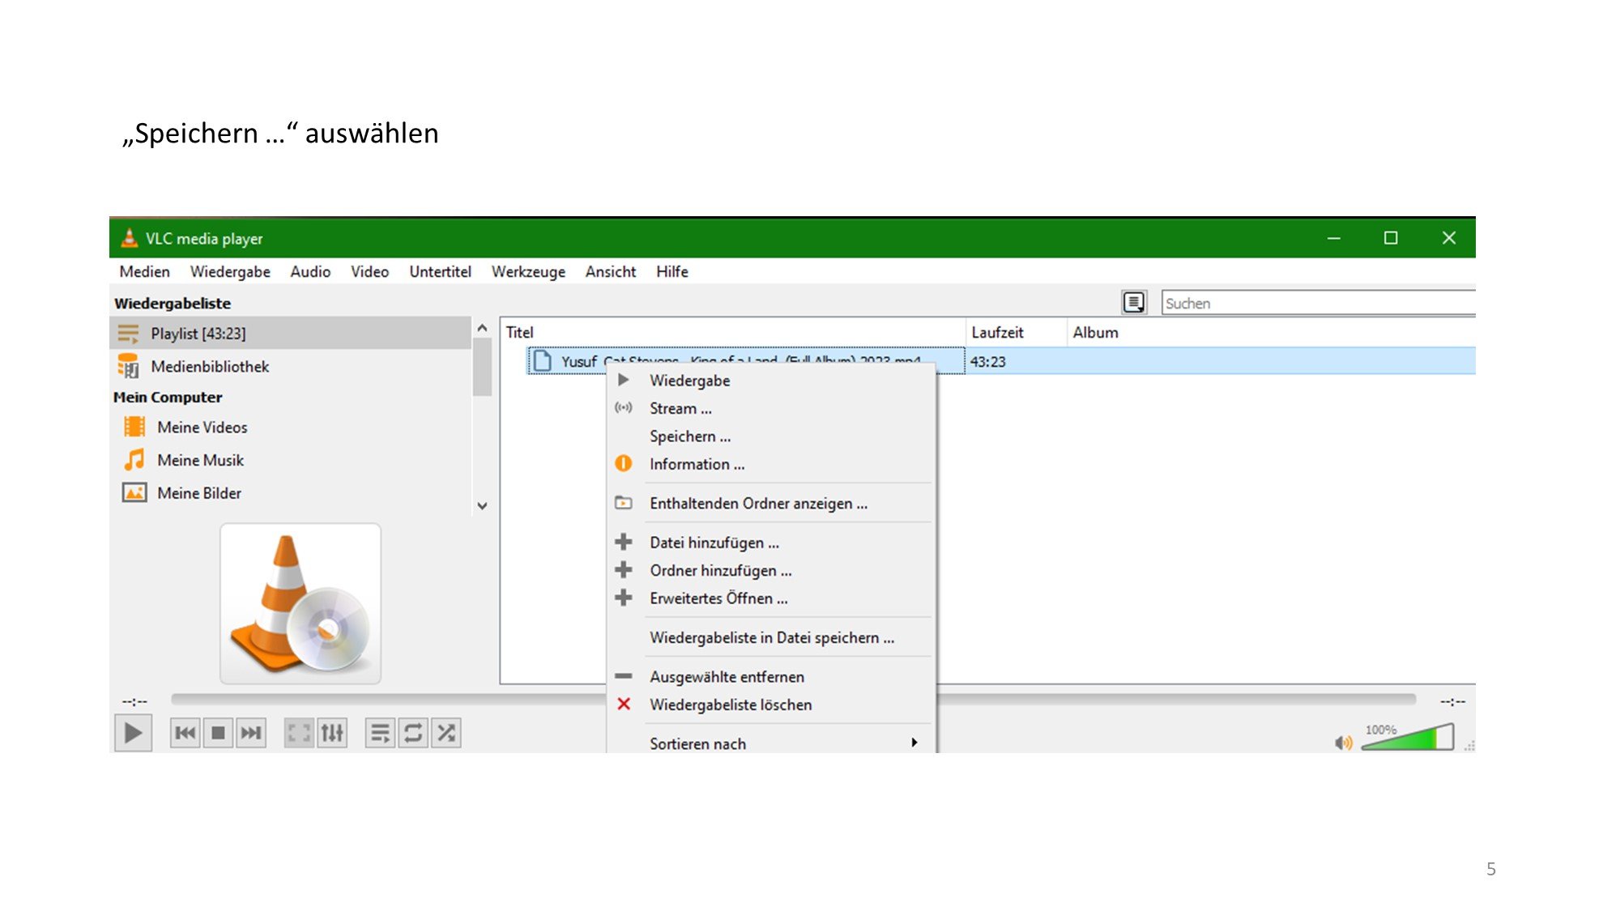1620x911 pixels.
Task: Click the next track button
Action: (251, 734)
